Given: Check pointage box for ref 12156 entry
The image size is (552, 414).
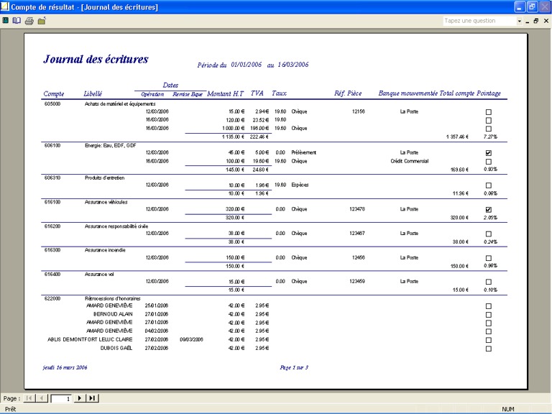Looking at the screenshot, I should pyautogui.click(x=489, y=112).
